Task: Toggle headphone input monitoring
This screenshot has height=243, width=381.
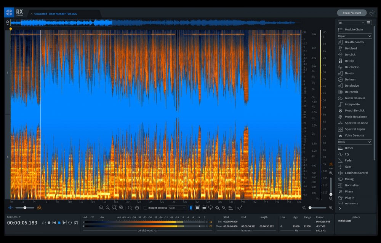Action: (44, 222)
